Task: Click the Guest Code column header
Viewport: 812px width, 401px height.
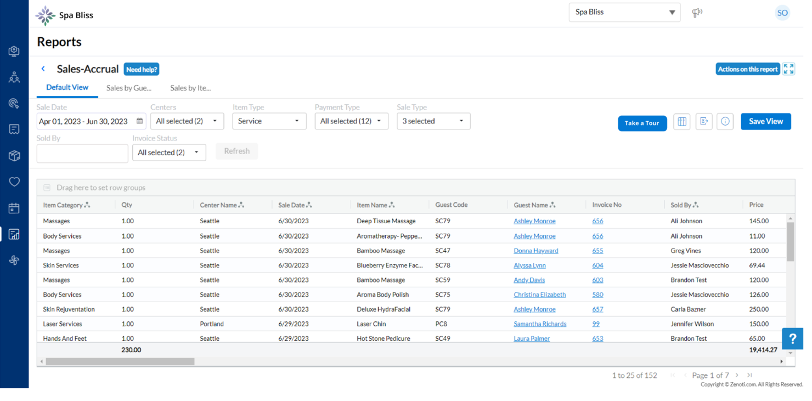Action: (452, 205)
